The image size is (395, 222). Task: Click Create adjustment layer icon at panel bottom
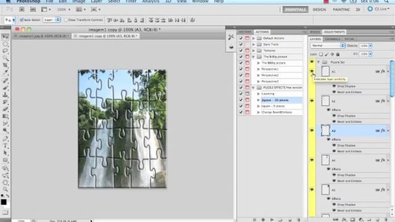[361, 220]
